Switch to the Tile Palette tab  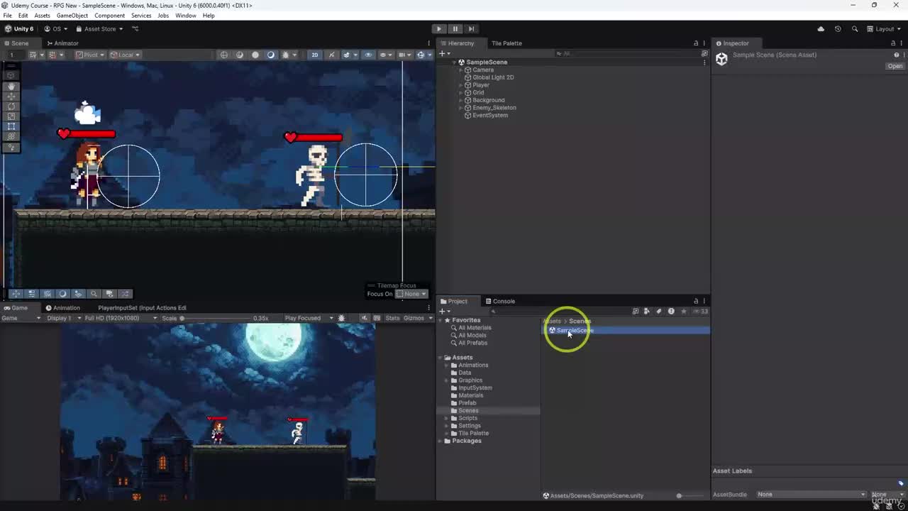pos(506,43)
